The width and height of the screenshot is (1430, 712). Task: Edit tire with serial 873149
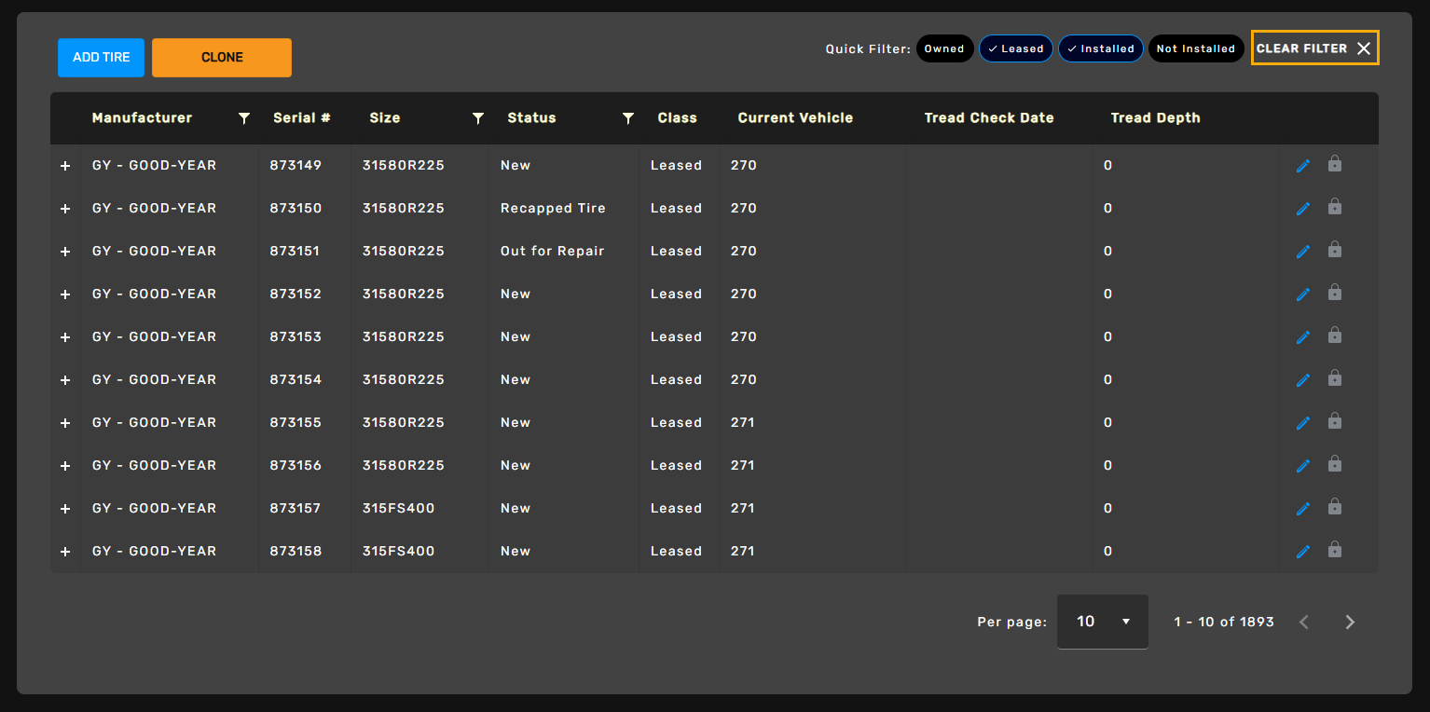pos(1303,166)
